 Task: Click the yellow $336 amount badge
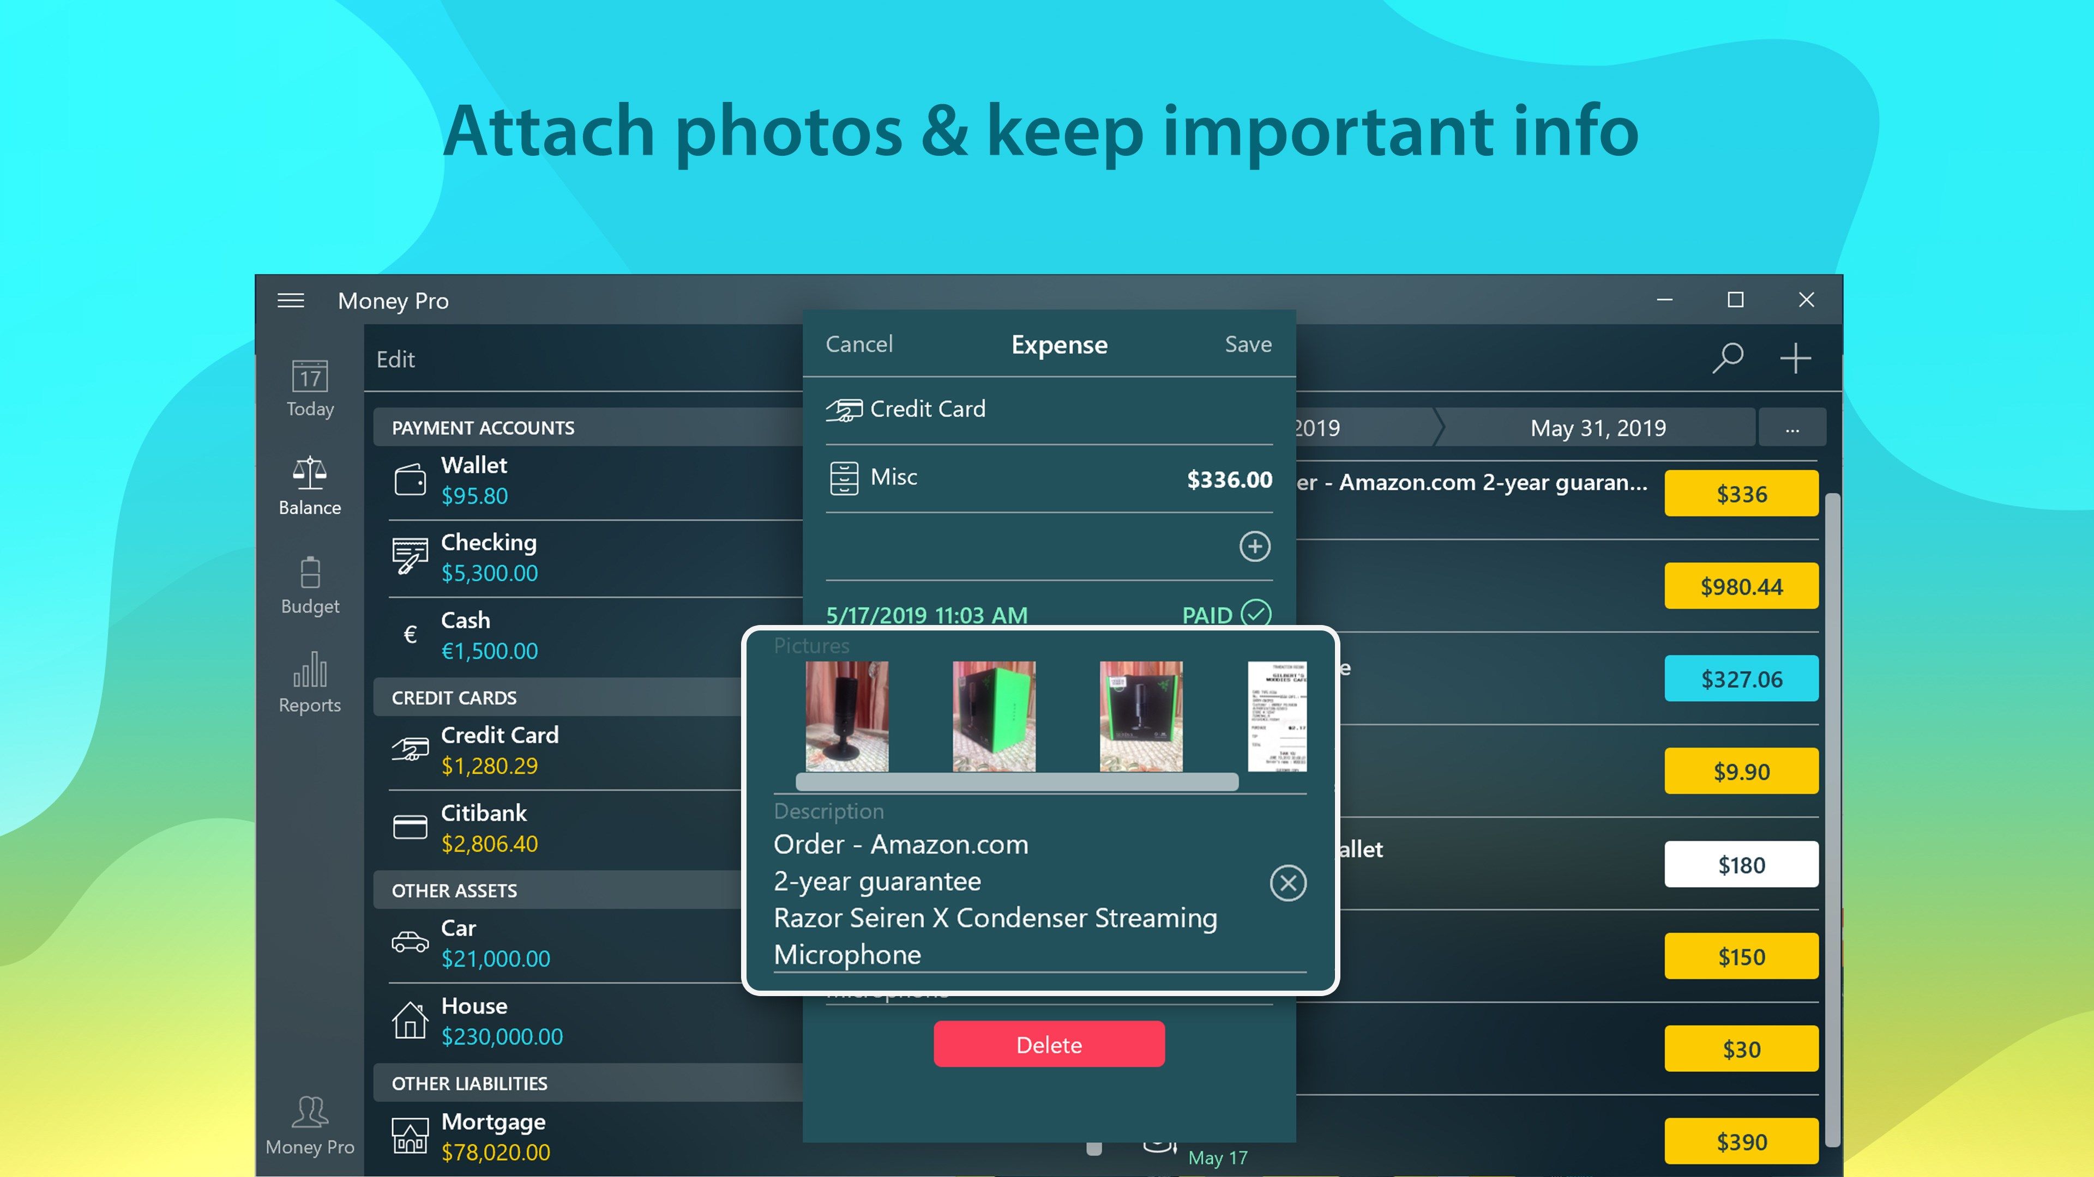1741,493
